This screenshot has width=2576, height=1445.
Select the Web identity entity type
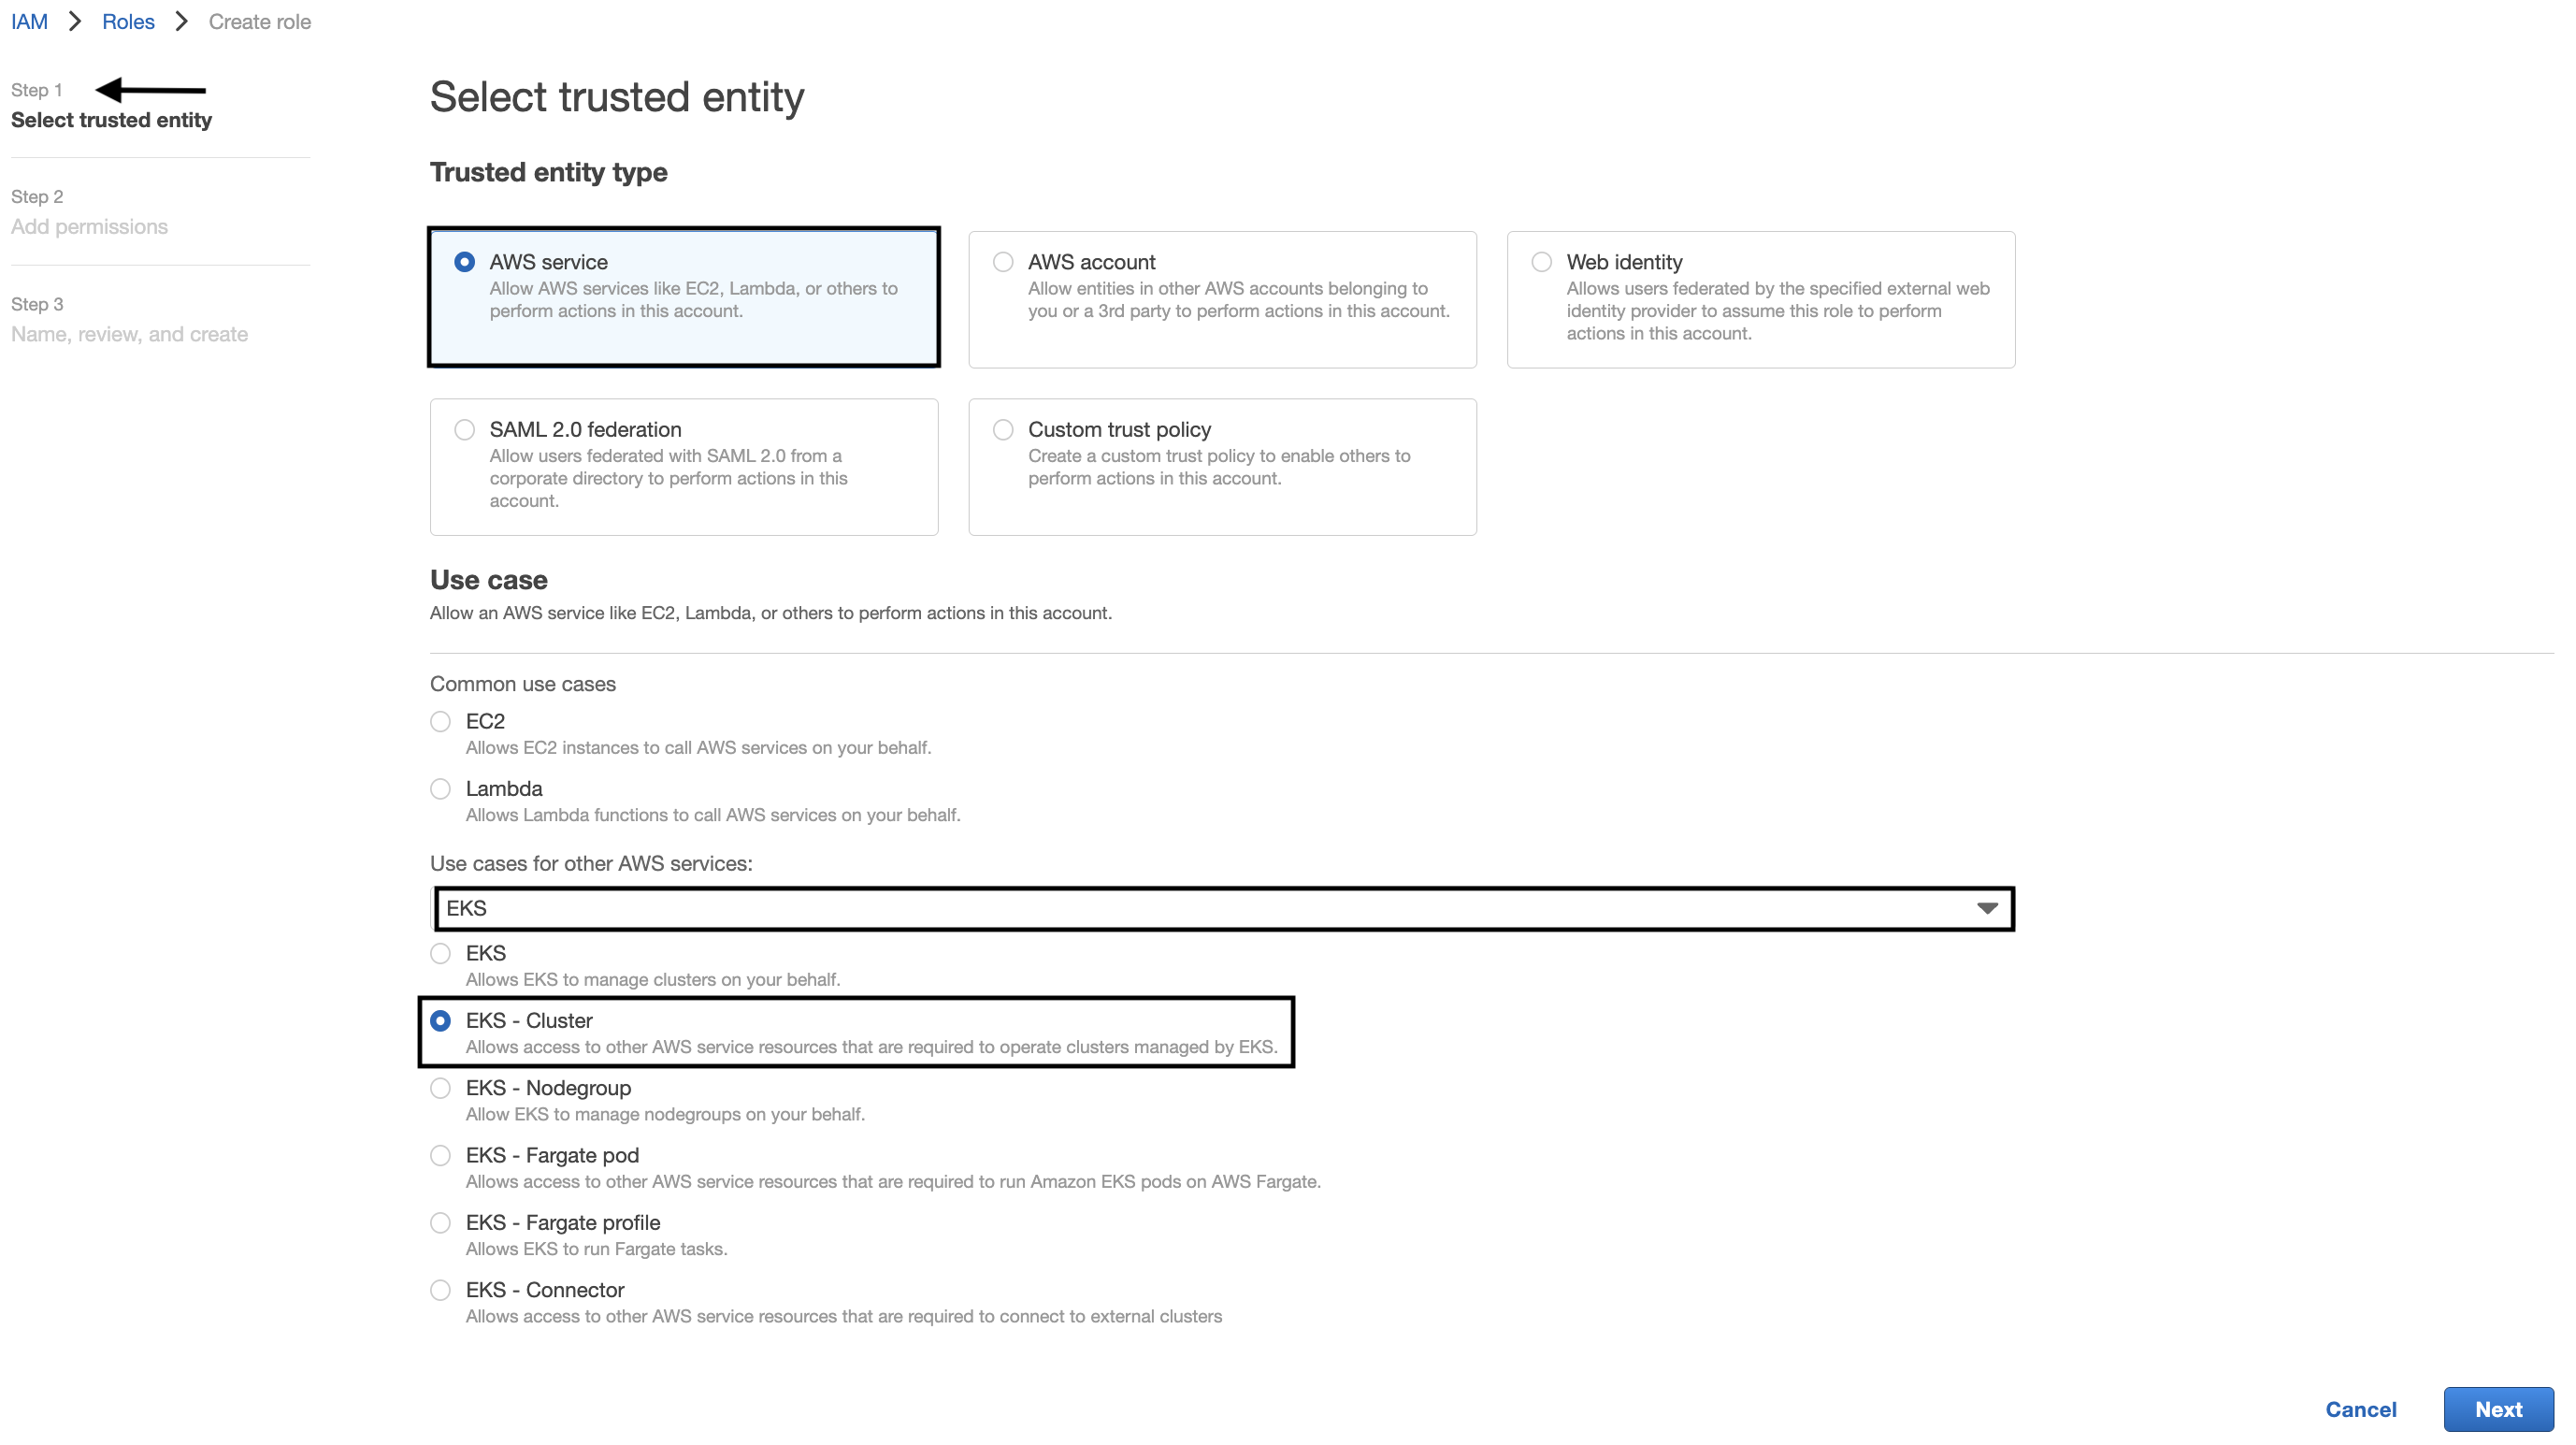pos(1541,262)
